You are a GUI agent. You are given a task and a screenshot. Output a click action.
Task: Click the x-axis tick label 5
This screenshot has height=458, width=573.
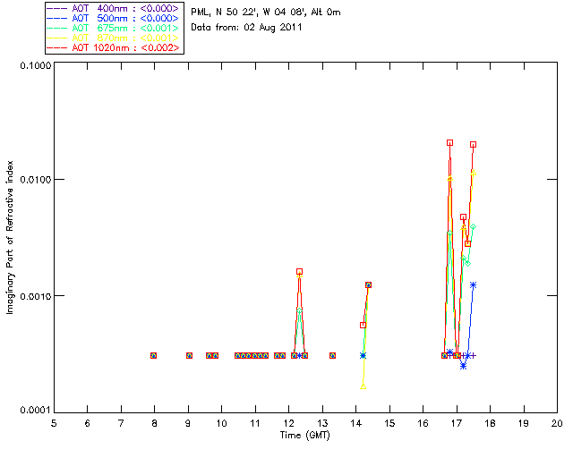click(x=54, y=423)
